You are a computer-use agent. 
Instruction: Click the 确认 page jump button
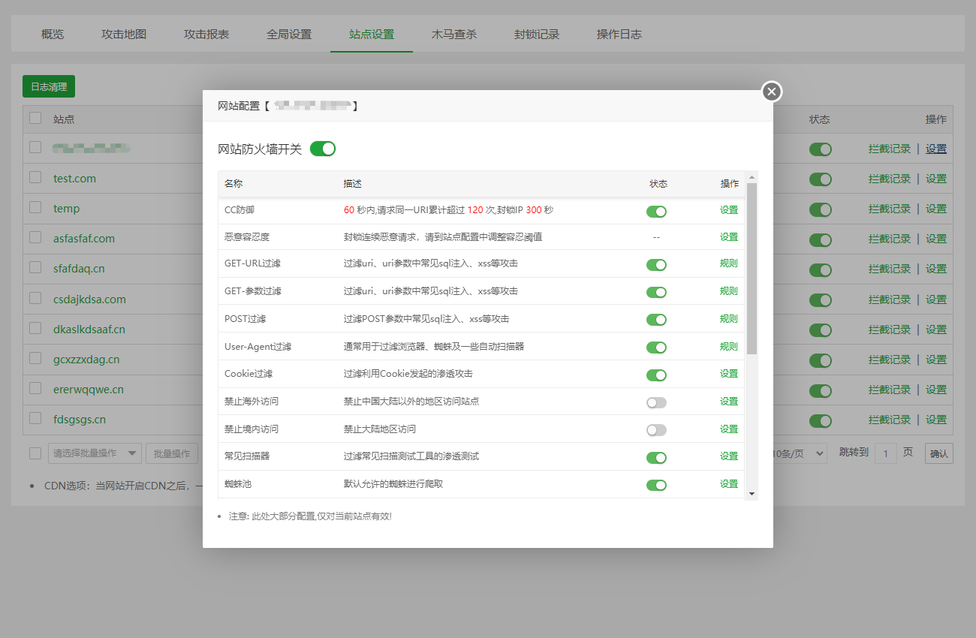pos(938,453)
